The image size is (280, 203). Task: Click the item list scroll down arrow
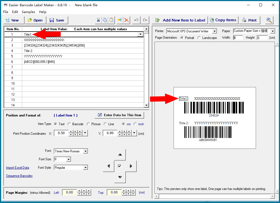pos(147,105)
